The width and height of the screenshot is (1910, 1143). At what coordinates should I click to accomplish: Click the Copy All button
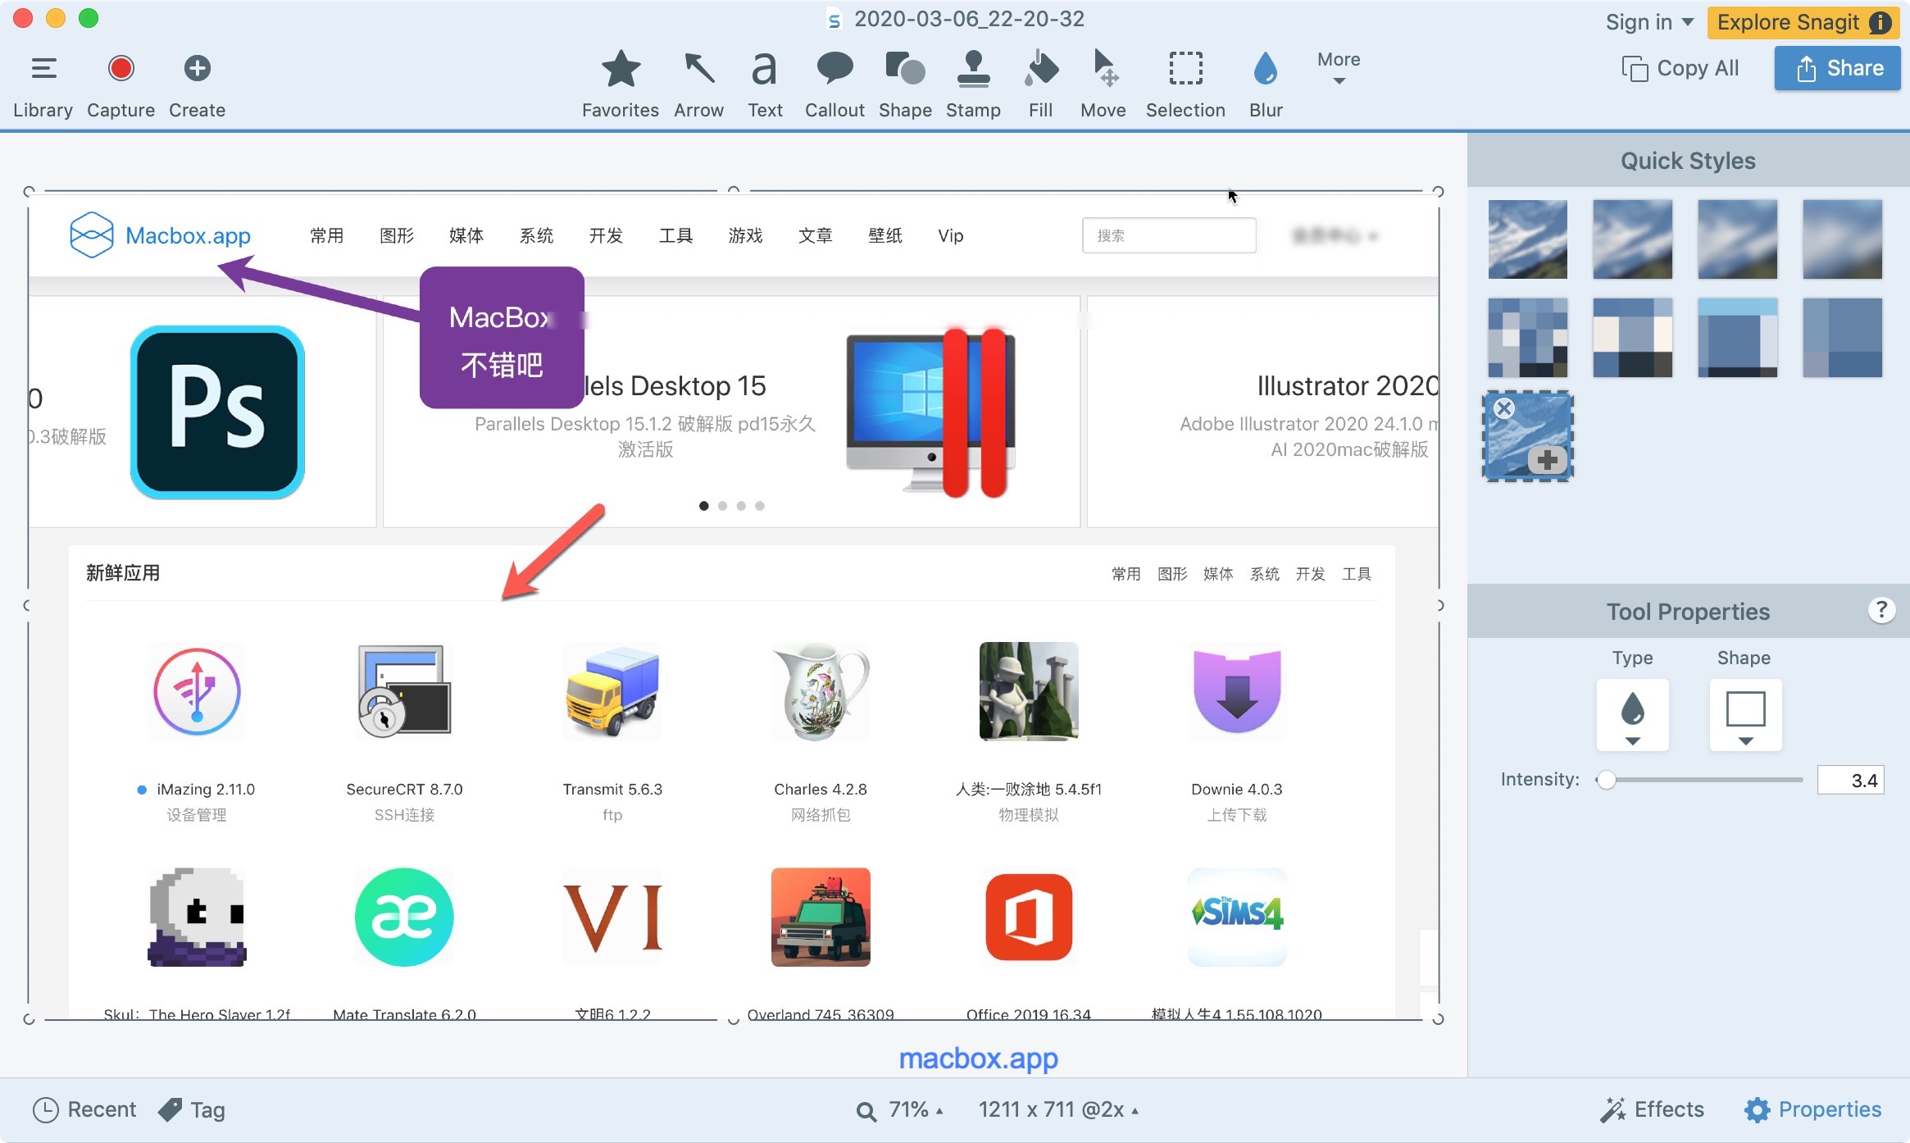point(1680,68)
